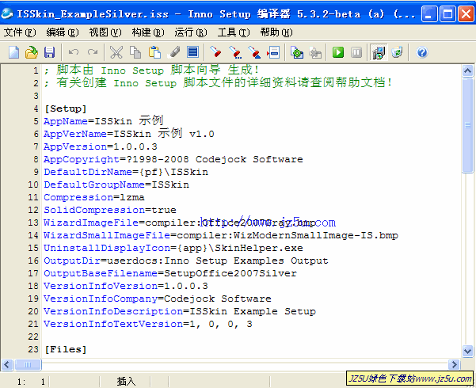Open the 编辑(E) menu
The width and height of the screenshot is (476, 388).
pos(63,32)
